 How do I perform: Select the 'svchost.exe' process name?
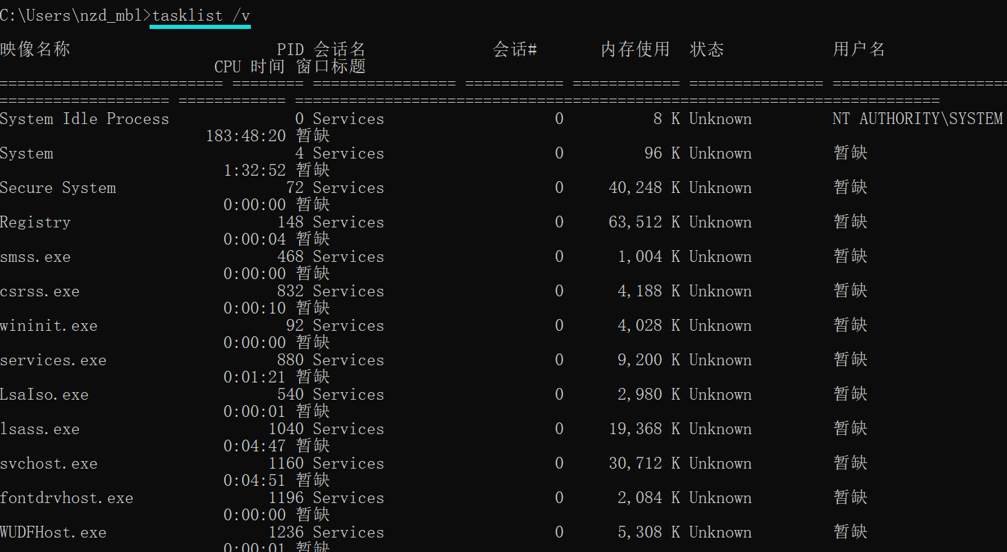point(49,463)
